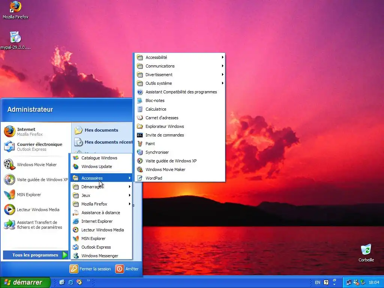Open Outlook Express from programs list

point(101,247)
